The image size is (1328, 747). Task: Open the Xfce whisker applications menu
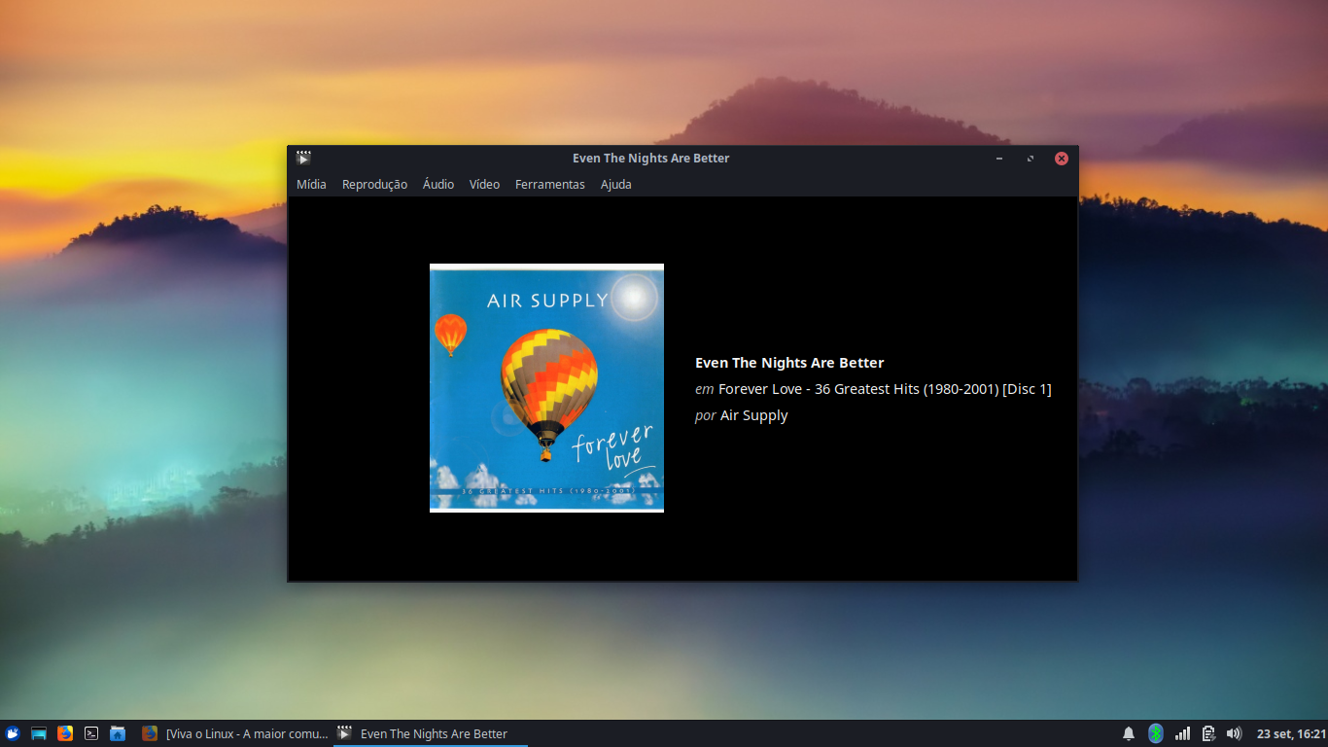13,733
